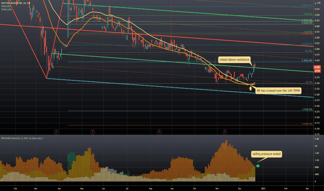Screen dimensions: 324x191
Task: Click the Dec label on the time axis
Action: [x=240, y=189]
